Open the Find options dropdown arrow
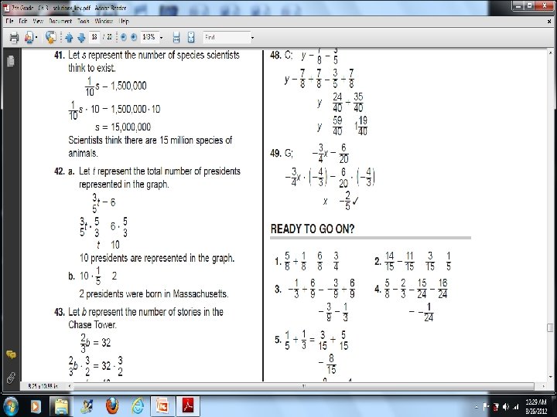 click(x=252, y=38)
